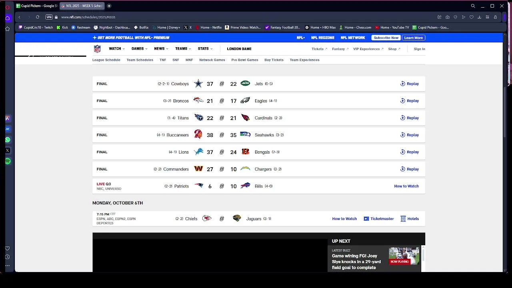Open a new tab with plus button
The height and width of the screenshot is (288, 512).
coord(109,6)
